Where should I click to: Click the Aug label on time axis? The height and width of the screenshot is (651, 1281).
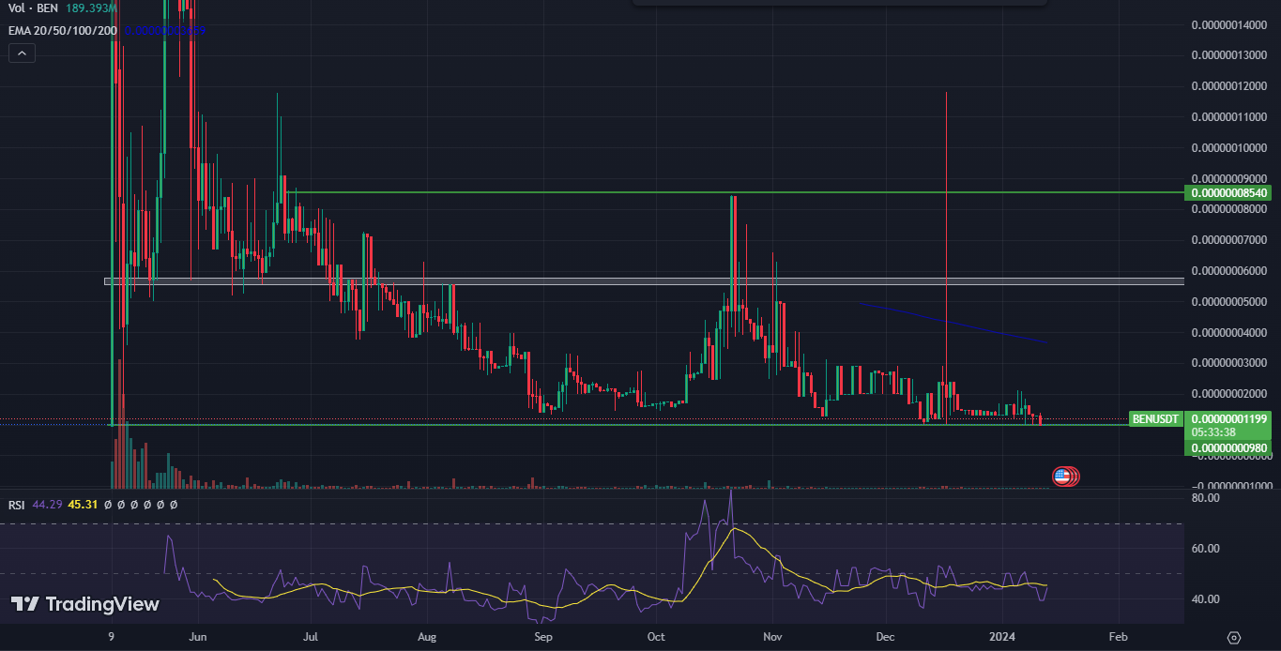(427, 636)
